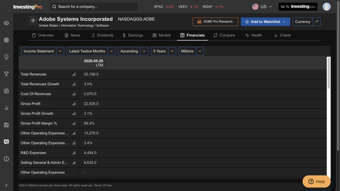340x191 pixels.
Task: Click the globe icon beside Adobe name
Action: click(x=33, y=20)
